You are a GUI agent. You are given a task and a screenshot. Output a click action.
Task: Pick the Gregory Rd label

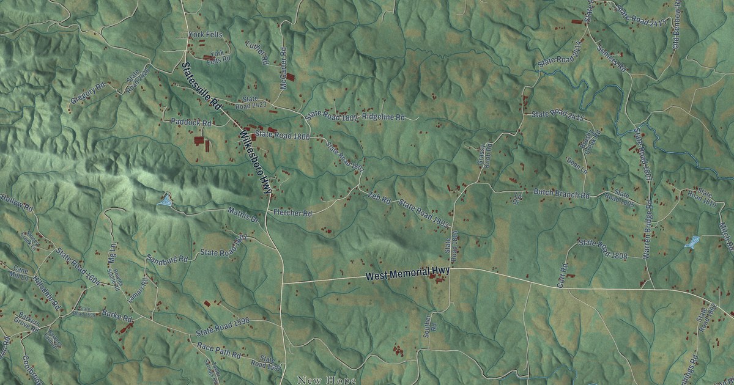87,95
